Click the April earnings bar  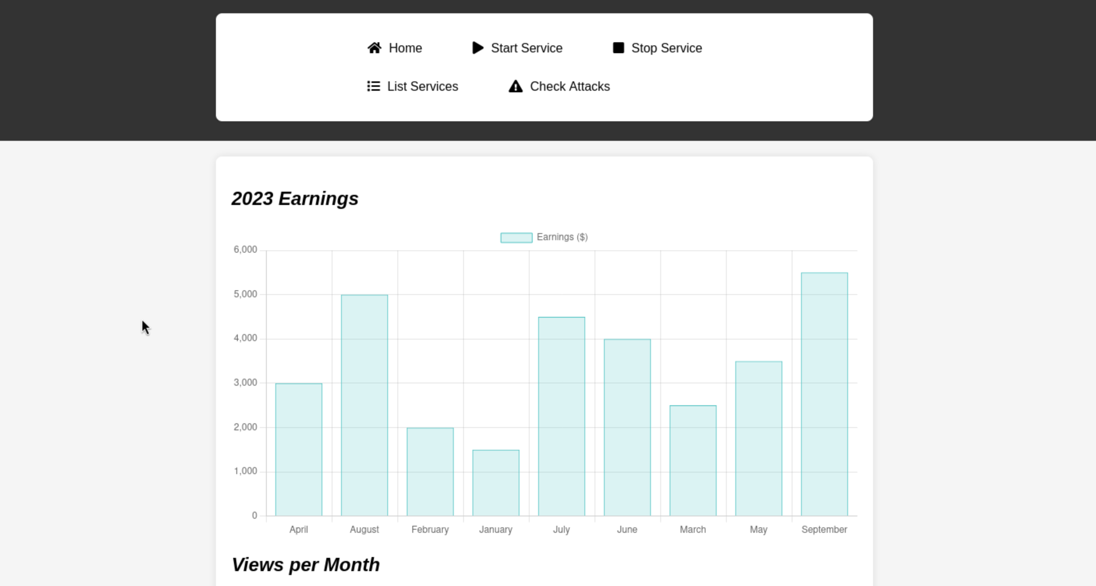(299, 449)
